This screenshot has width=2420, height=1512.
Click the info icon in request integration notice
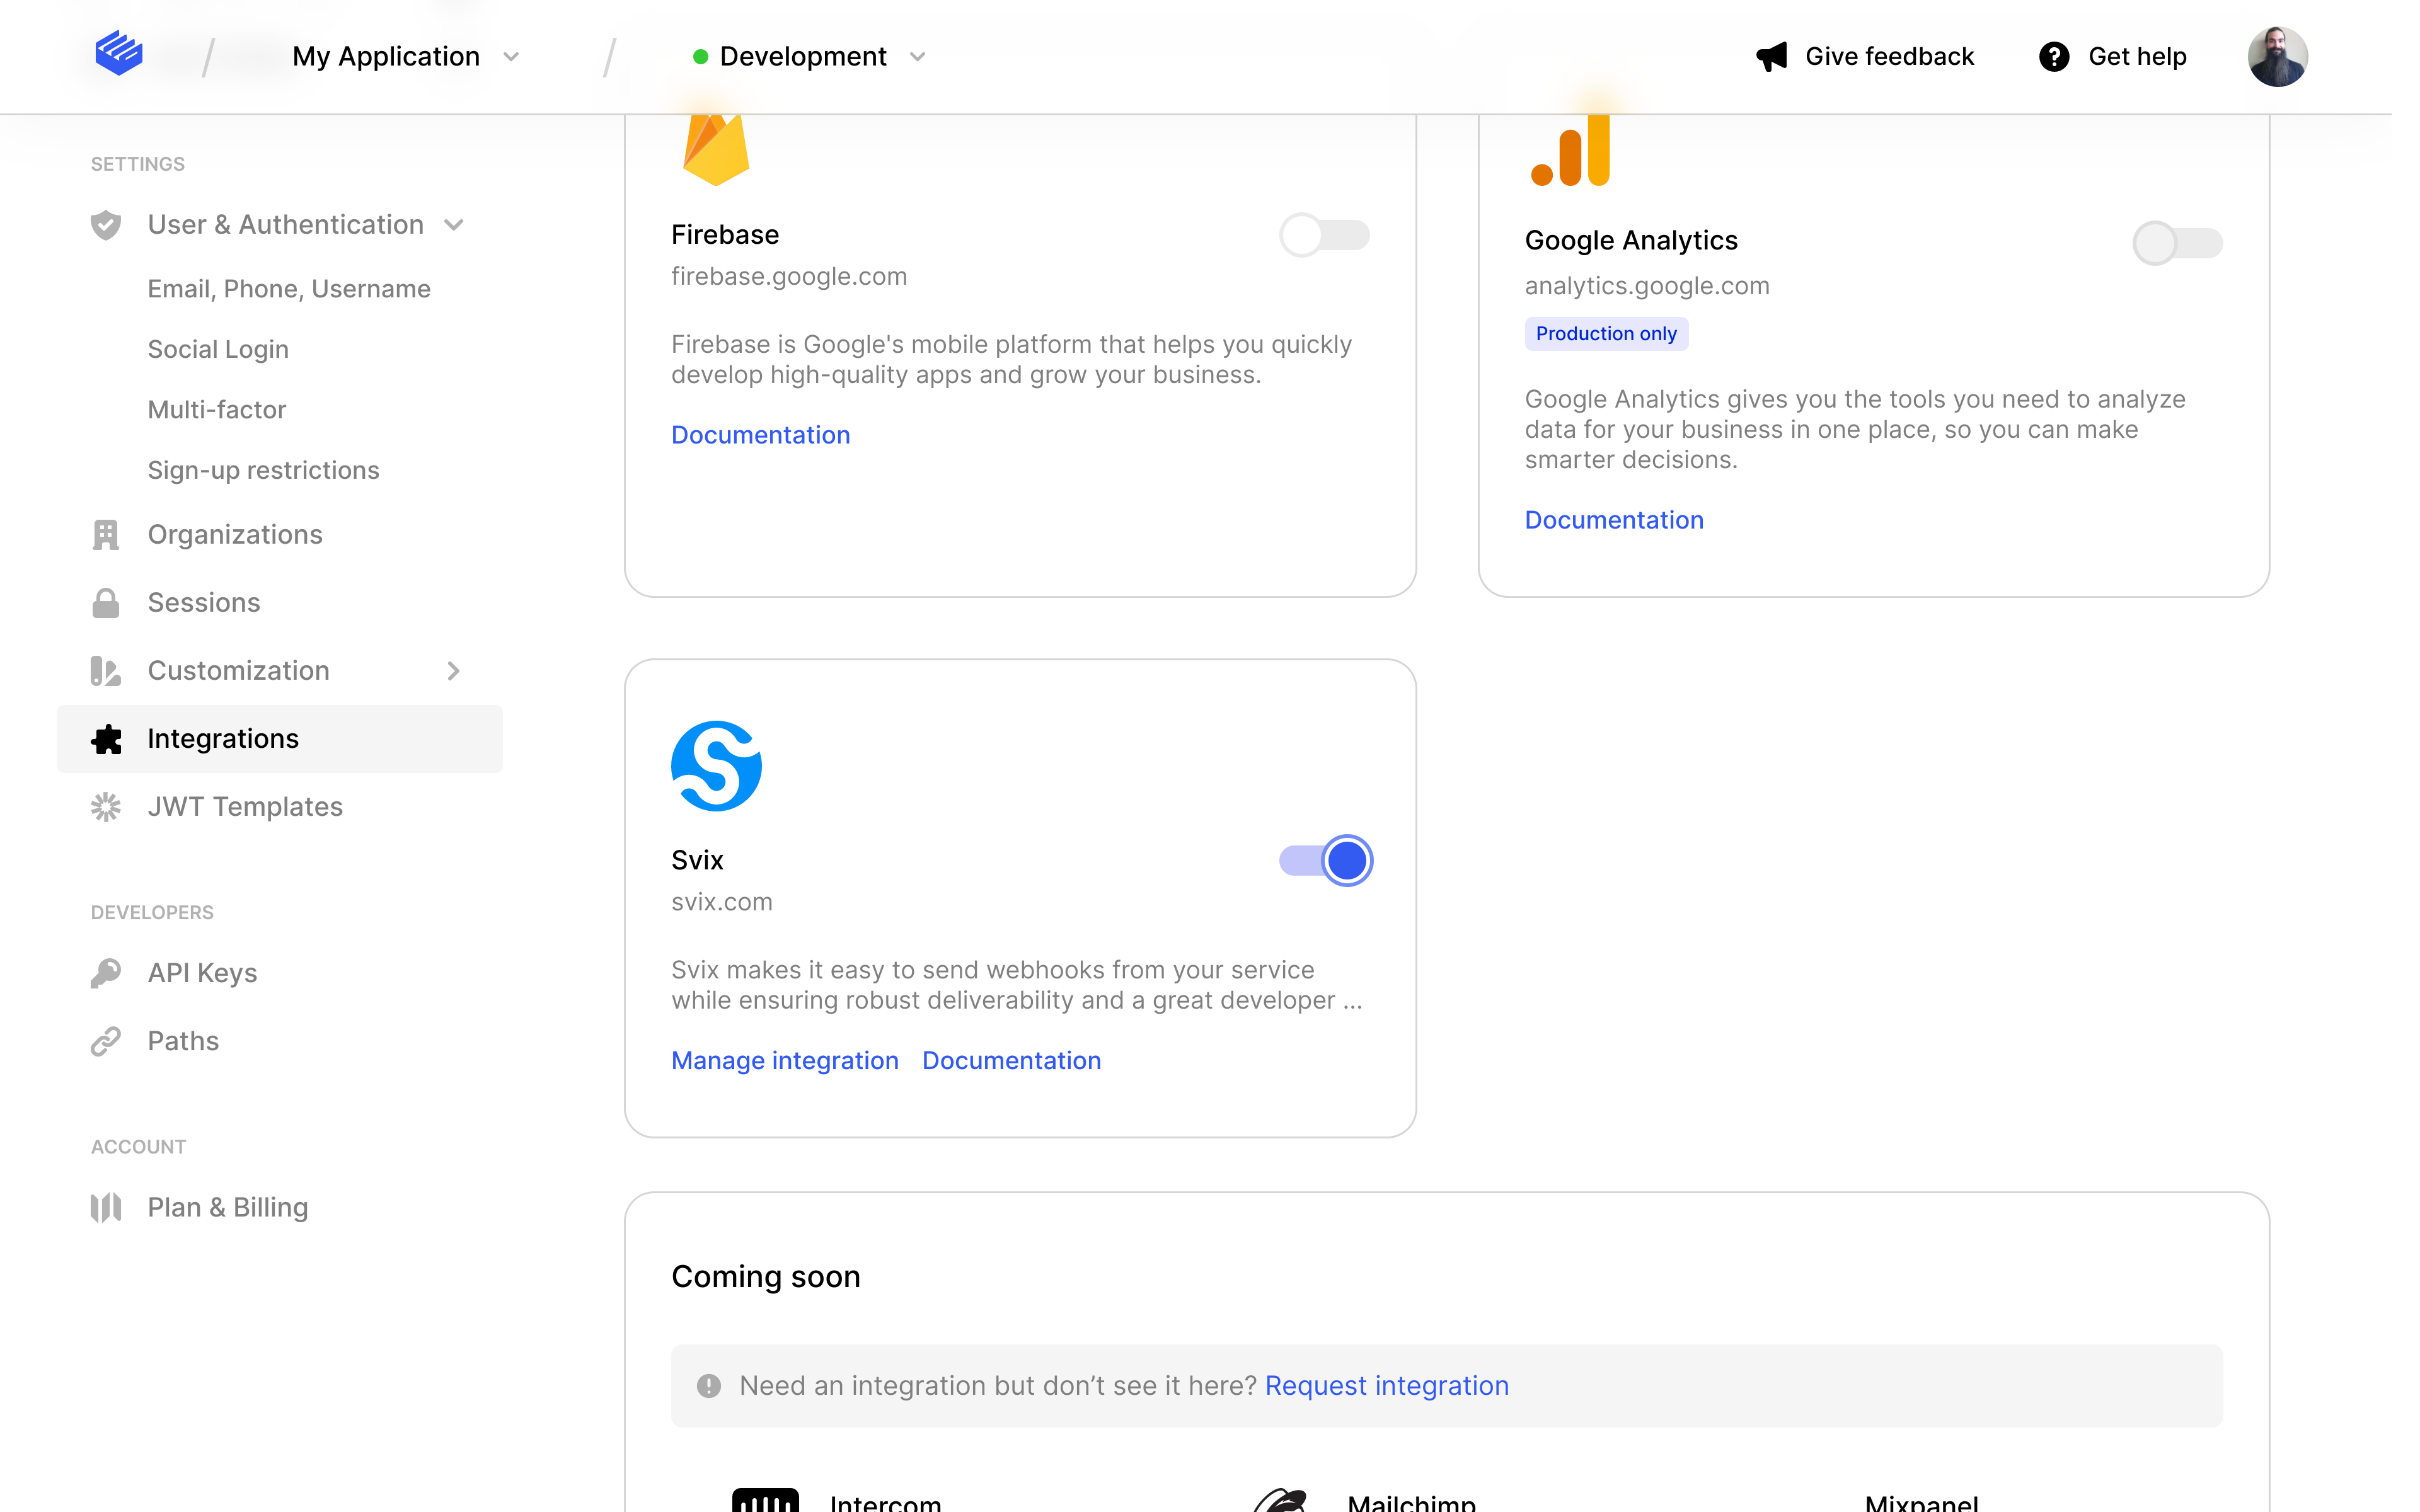[709, 1386]
